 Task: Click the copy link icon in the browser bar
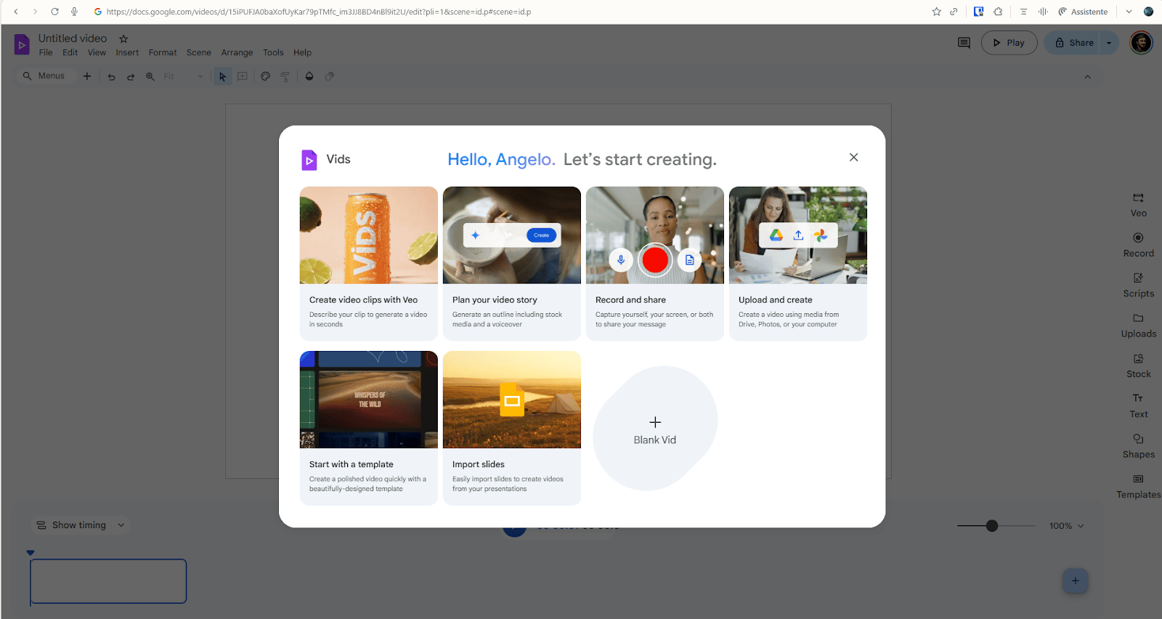point(954,12)
